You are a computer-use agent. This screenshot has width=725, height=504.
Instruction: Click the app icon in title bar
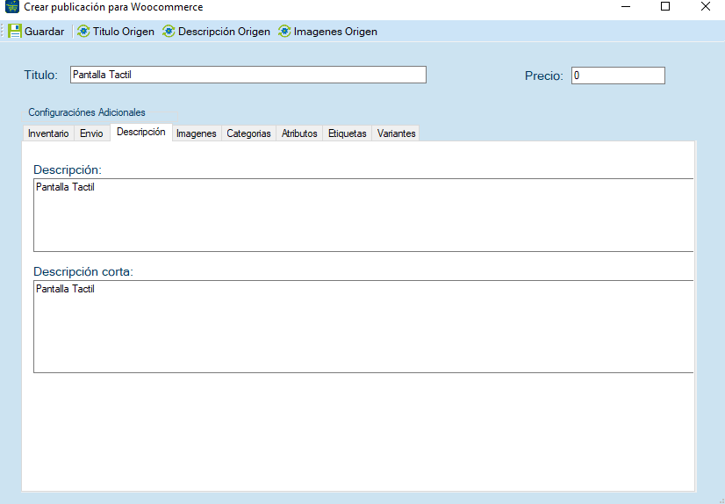(x=12, y=7)
